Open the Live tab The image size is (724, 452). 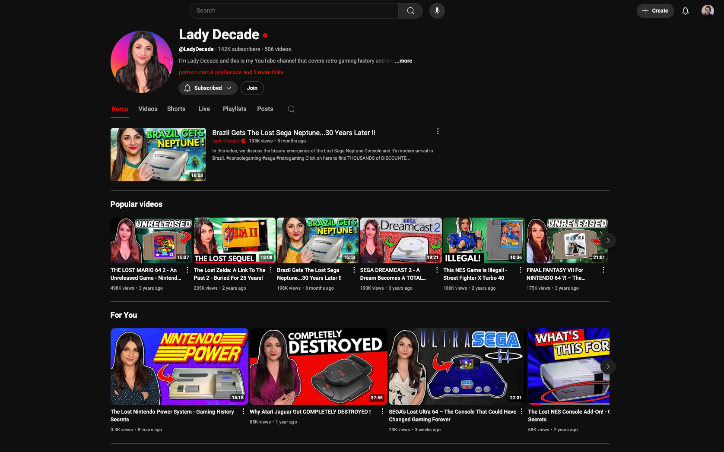(x=204, y=109)
